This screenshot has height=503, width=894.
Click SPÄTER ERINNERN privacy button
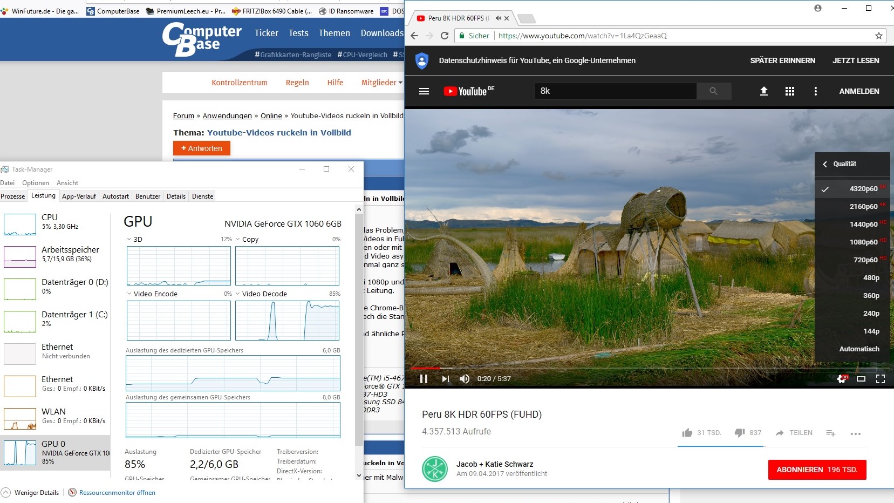[x=782, y=60]
